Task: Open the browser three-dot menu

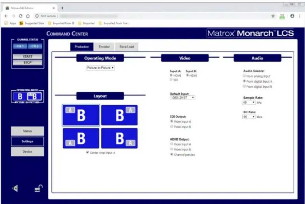Action: 299,16
